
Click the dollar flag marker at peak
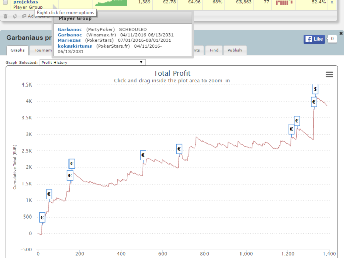[315, 89]
